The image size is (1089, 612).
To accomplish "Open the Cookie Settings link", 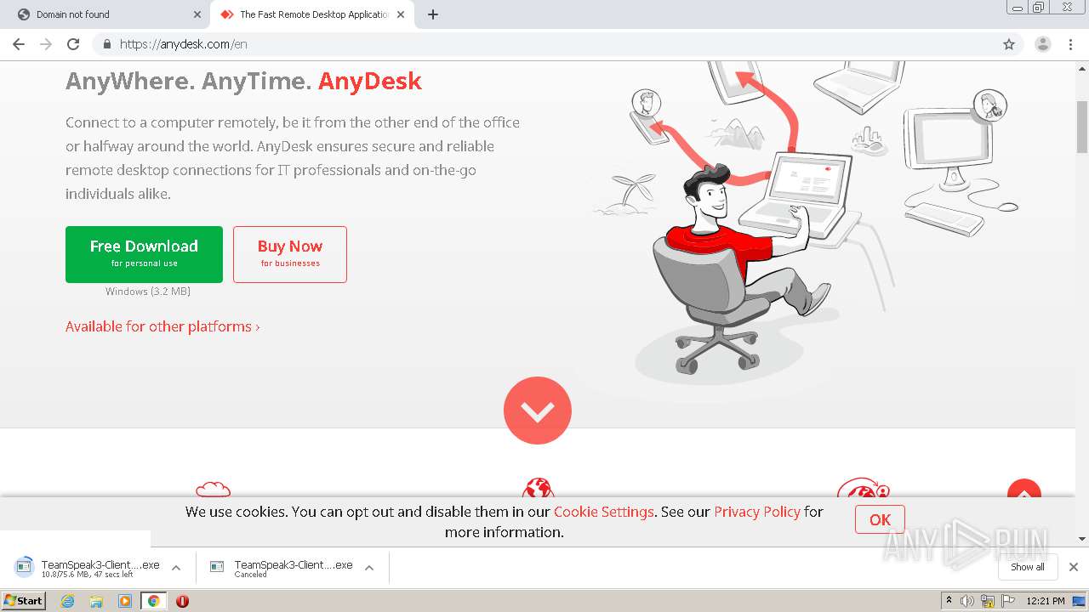I will pos(604,512).
